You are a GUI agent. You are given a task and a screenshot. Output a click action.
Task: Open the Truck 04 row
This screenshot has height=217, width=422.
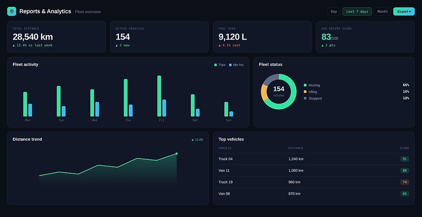coord(314,159)
